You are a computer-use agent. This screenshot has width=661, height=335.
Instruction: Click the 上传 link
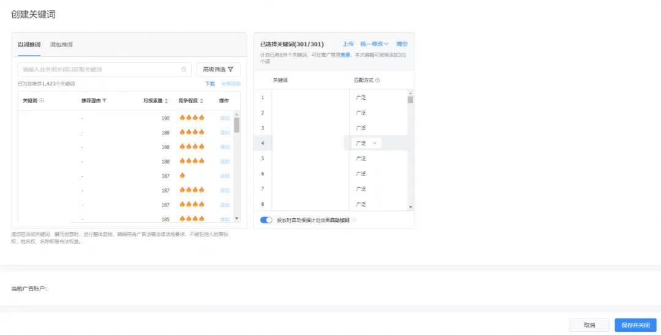[x=348, y=44]
